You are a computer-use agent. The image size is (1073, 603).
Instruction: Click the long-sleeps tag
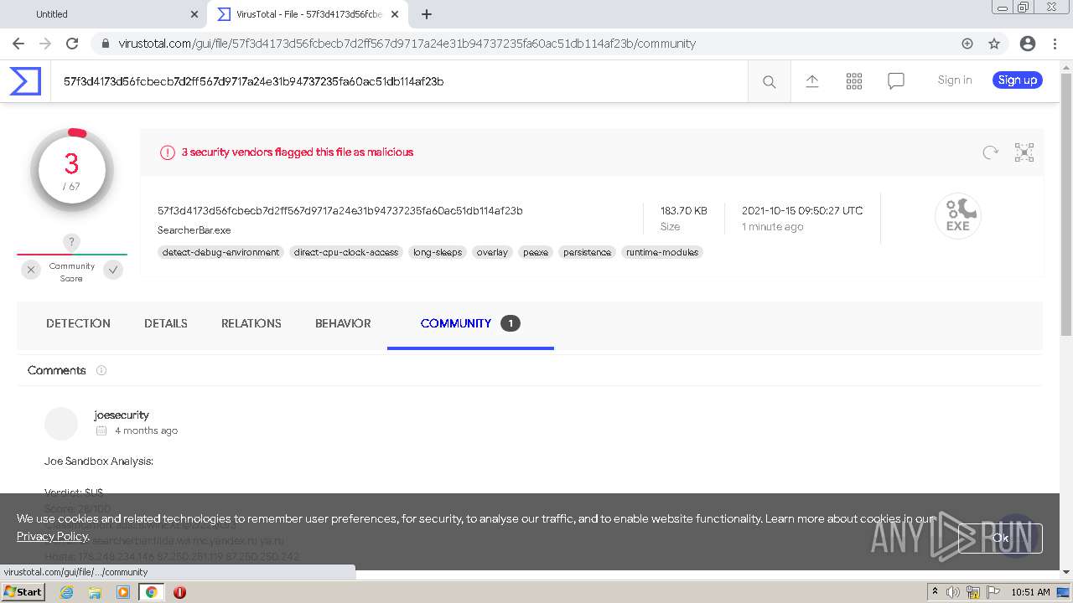coord(438,252)
